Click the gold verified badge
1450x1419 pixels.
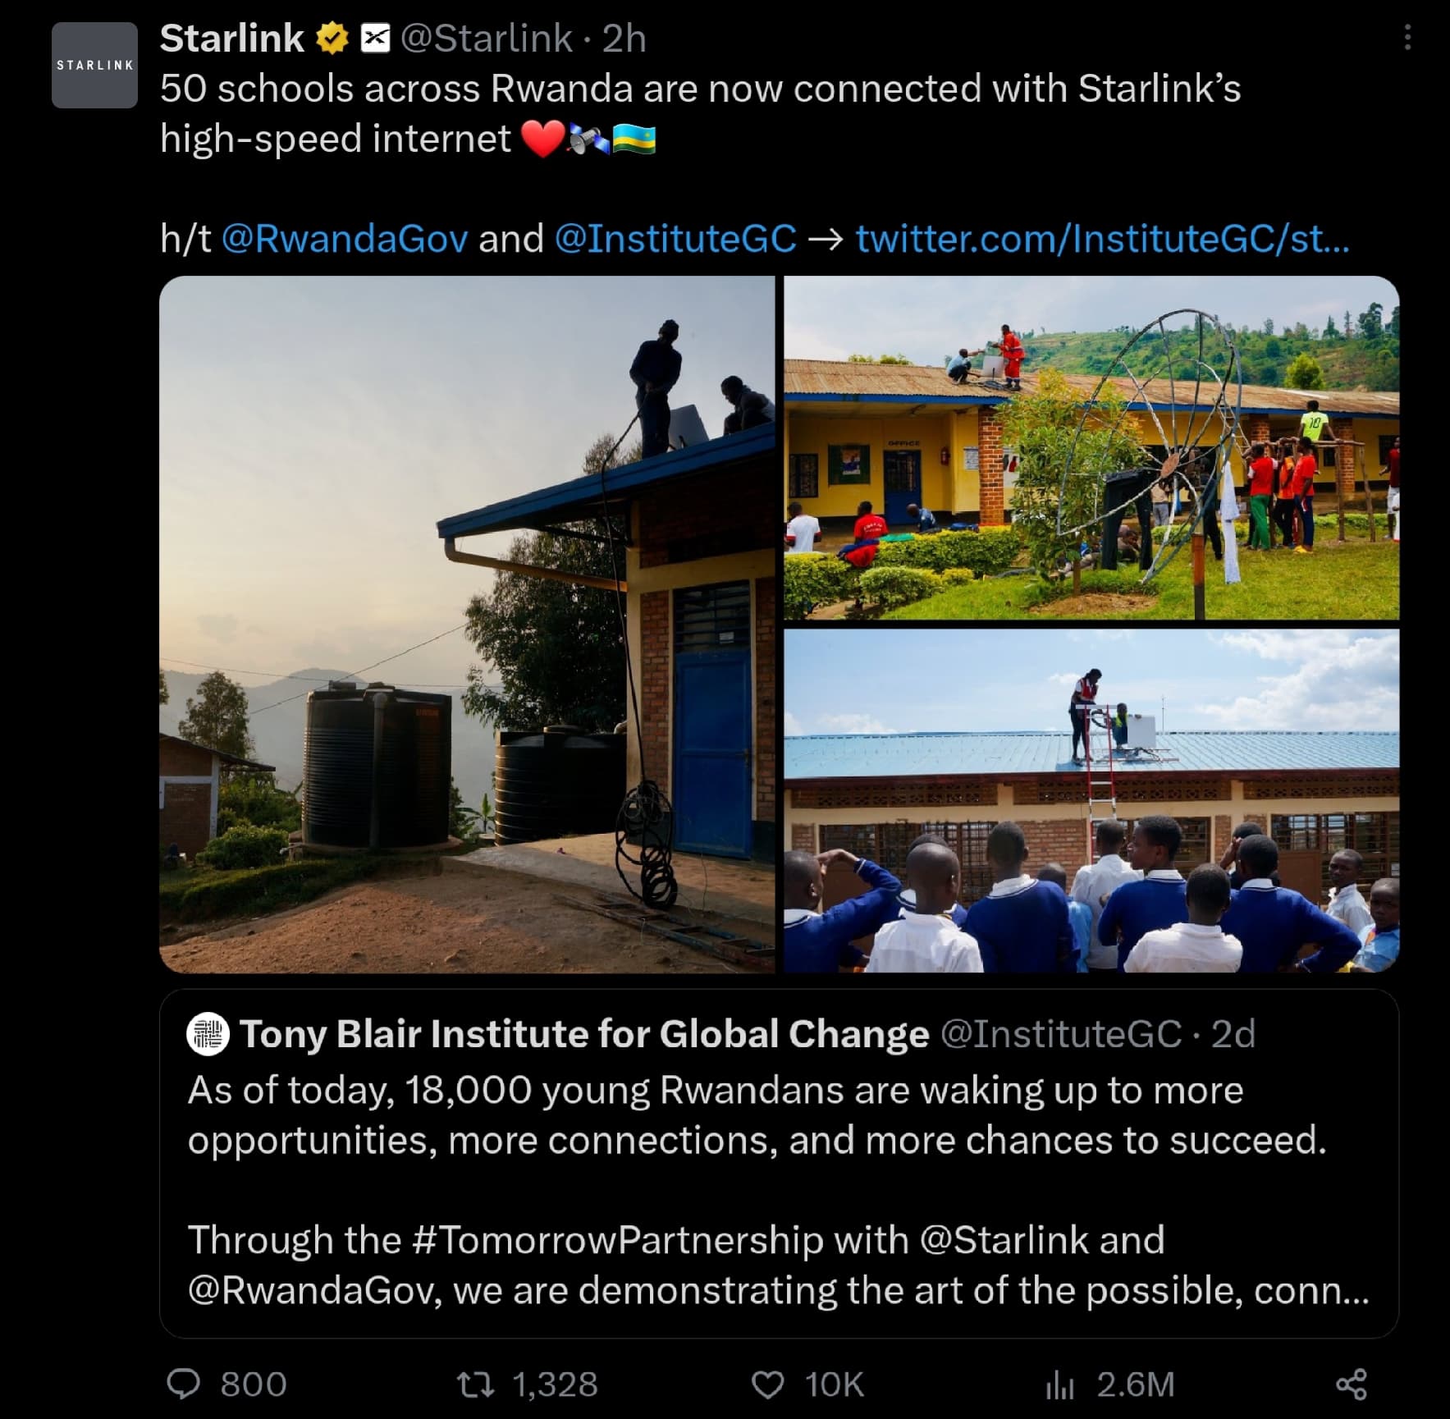point(332,39)
